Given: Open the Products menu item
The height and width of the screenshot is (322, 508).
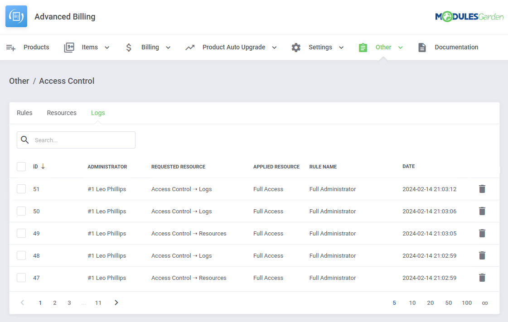Looking at the screenshot, I should tap(36, 47).
